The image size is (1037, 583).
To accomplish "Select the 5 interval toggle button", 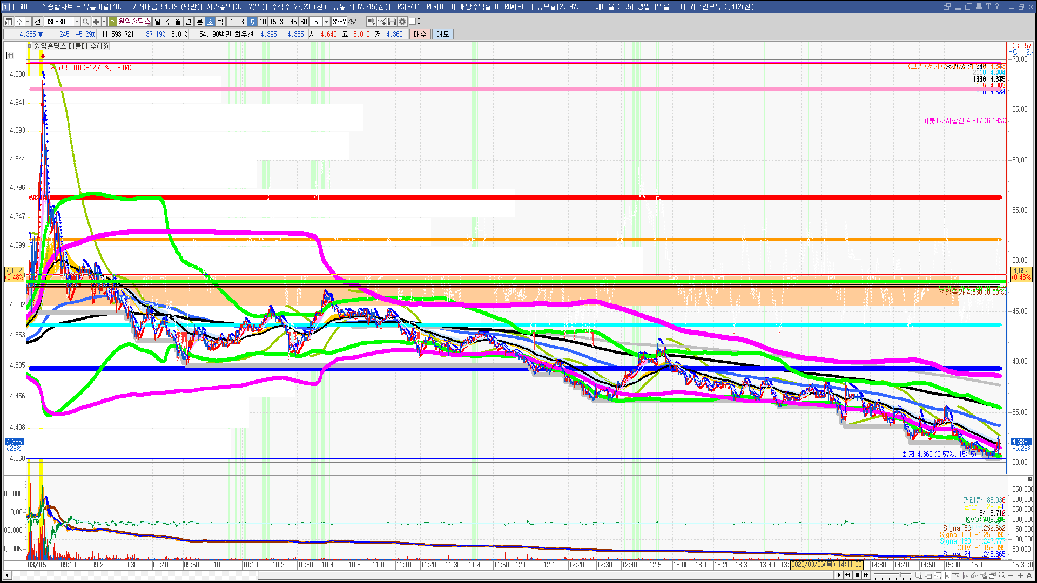I will coord(252,22).
